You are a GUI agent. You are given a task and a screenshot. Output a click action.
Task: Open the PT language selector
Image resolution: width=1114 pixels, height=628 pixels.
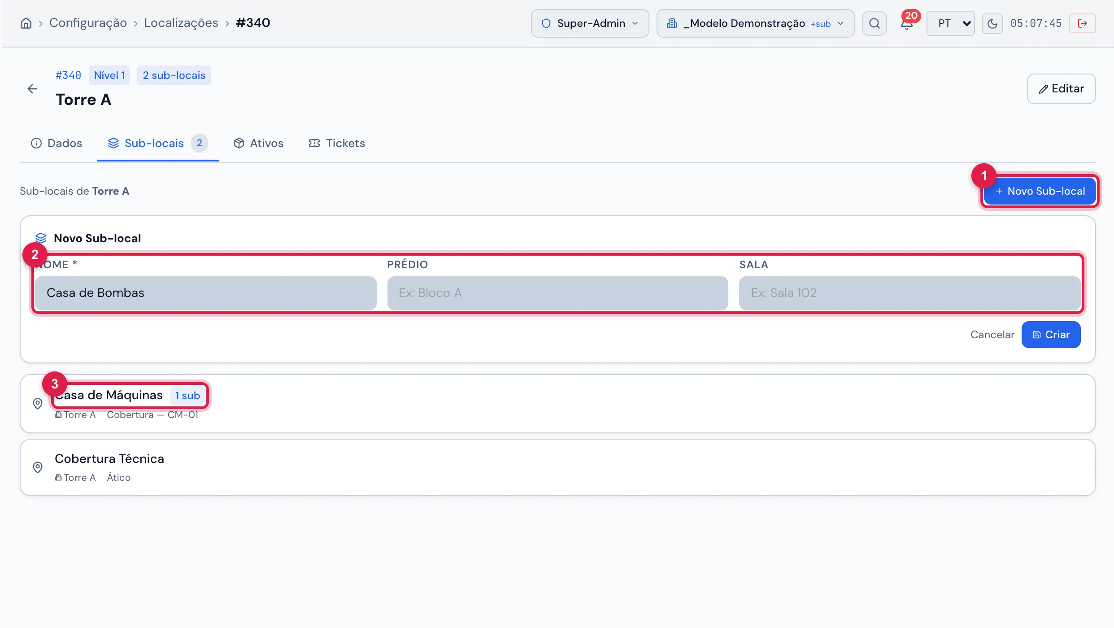pos(950,23)
